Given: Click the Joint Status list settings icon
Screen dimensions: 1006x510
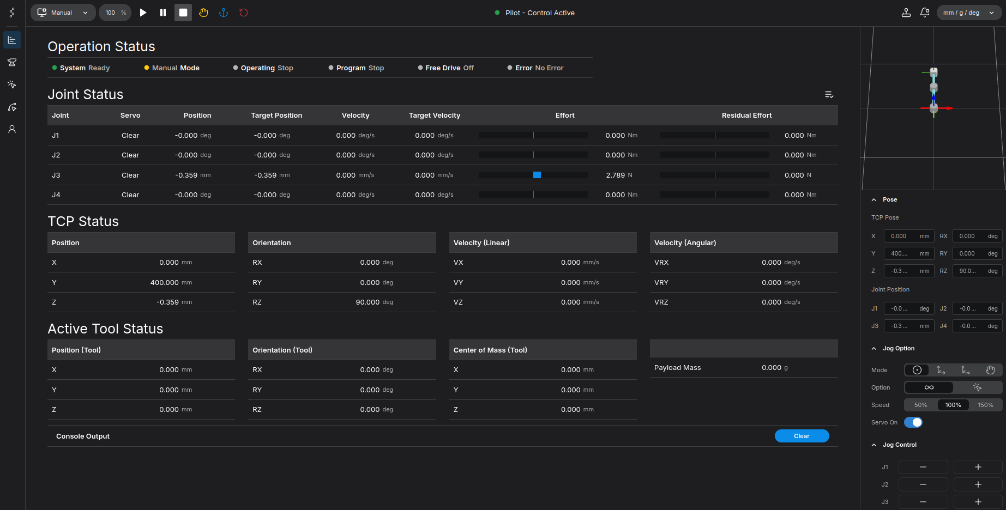Looking at the screenshot, I should pyautogui.click(x=829, y=95).
